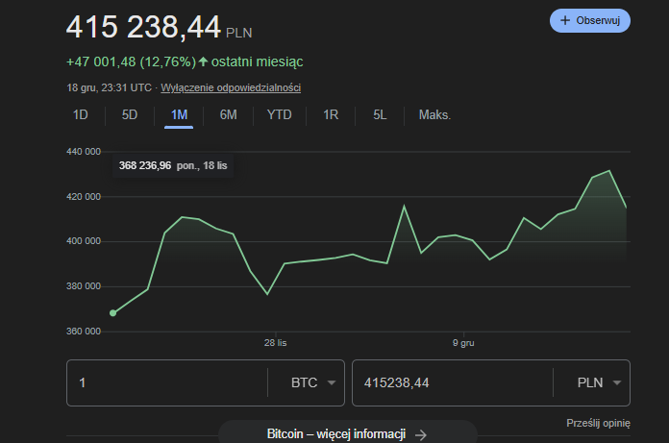Click the BTC amount input field

[x=167, y=382]
